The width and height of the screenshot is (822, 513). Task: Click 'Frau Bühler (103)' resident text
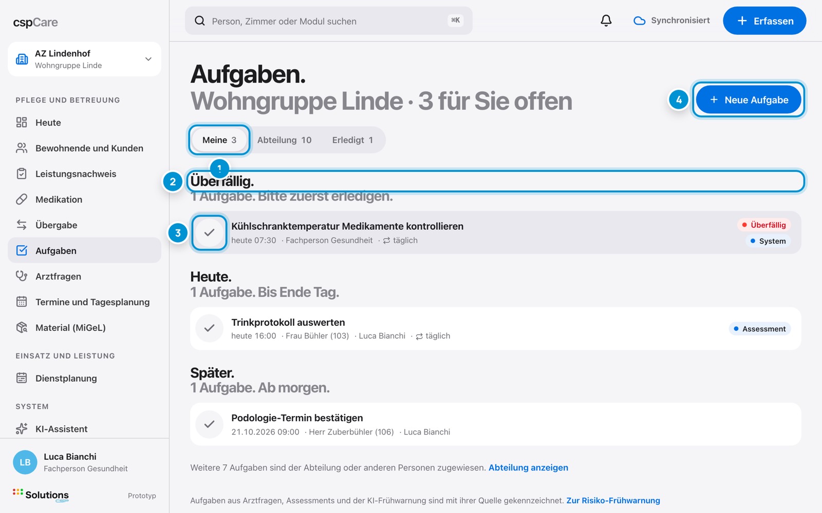tap(317, 336)
